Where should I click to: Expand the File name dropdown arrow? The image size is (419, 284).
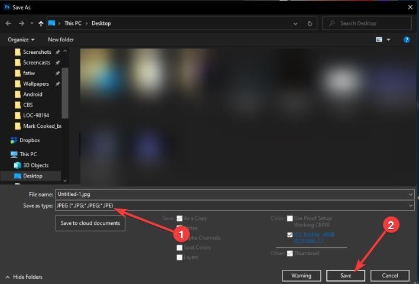(x=411, y=195)
